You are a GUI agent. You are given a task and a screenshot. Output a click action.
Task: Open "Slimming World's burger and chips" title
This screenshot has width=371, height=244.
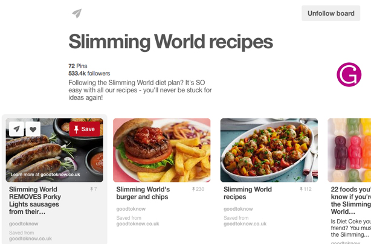click(x=143, y=193)
